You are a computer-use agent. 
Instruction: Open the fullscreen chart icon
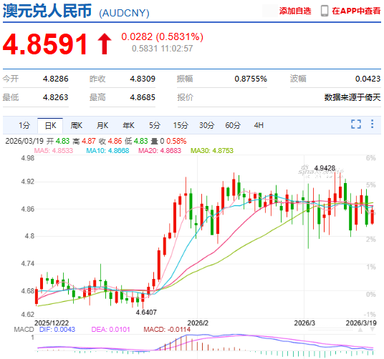tap(356, 124)
